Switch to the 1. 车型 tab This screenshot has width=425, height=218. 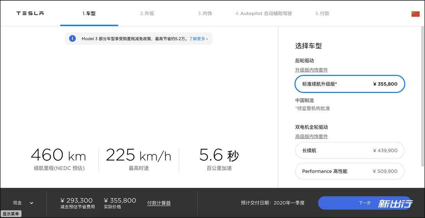tap(89, 13)
